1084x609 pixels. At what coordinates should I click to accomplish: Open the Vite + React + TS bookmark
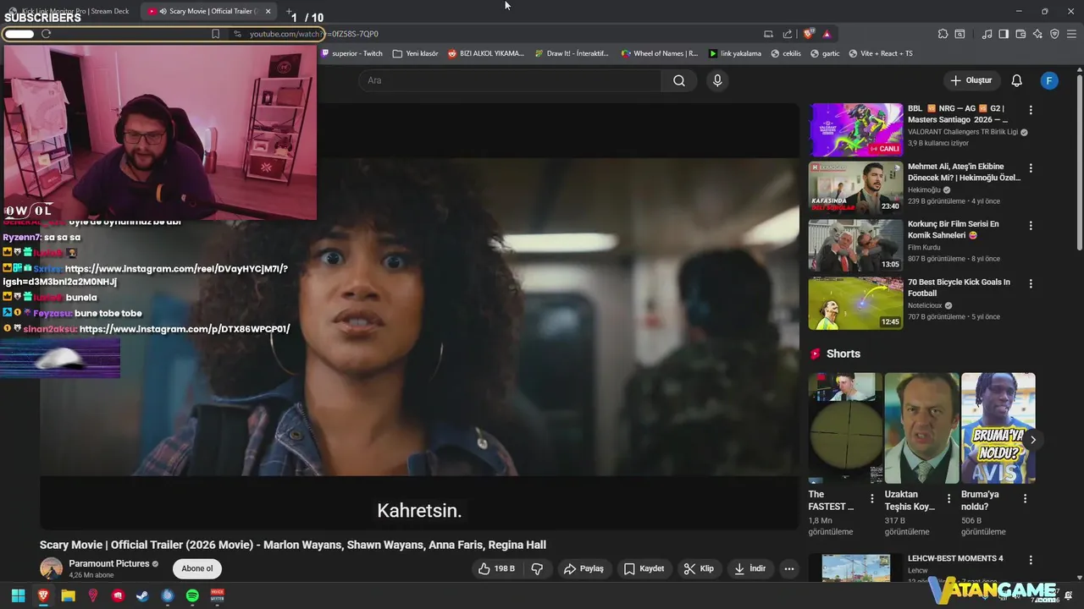coord(881,53)
